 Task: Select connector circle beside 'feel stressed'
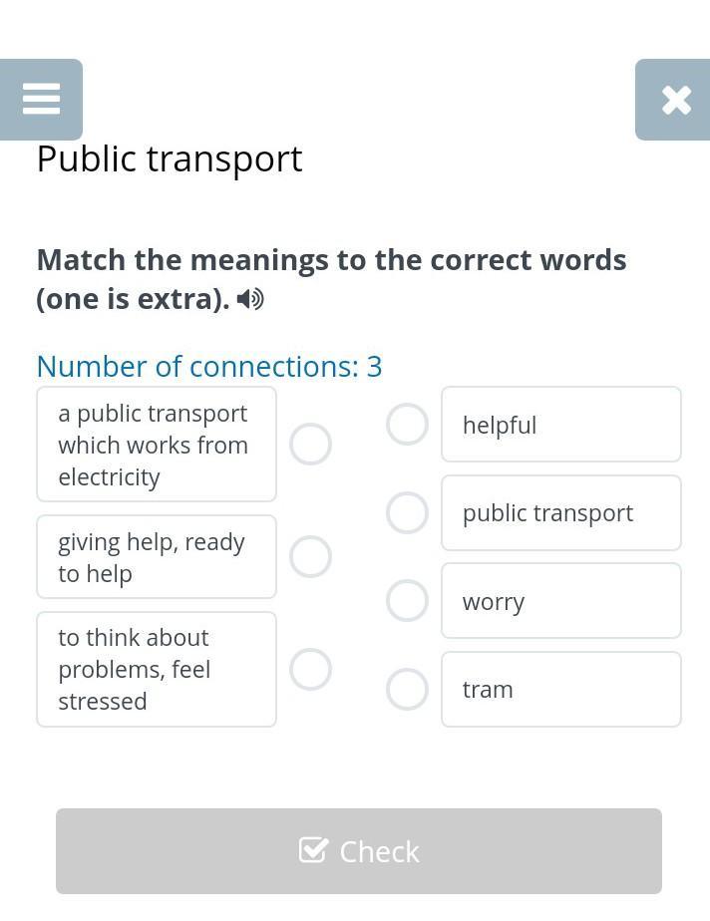(310, 670)
